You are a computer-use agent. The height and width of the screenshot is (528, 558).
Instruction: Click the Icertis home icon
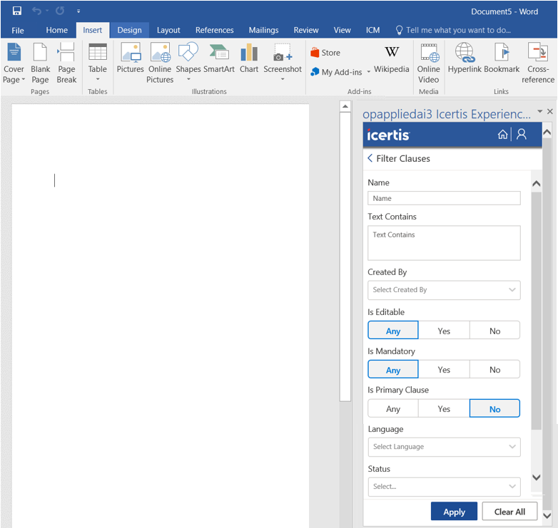(x=502, y=135)
